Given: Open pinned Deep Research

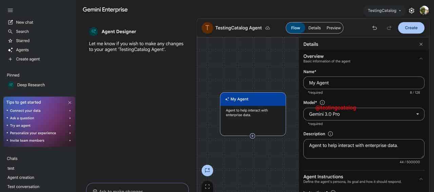Looking at the screenshot, I should point(31,85).
